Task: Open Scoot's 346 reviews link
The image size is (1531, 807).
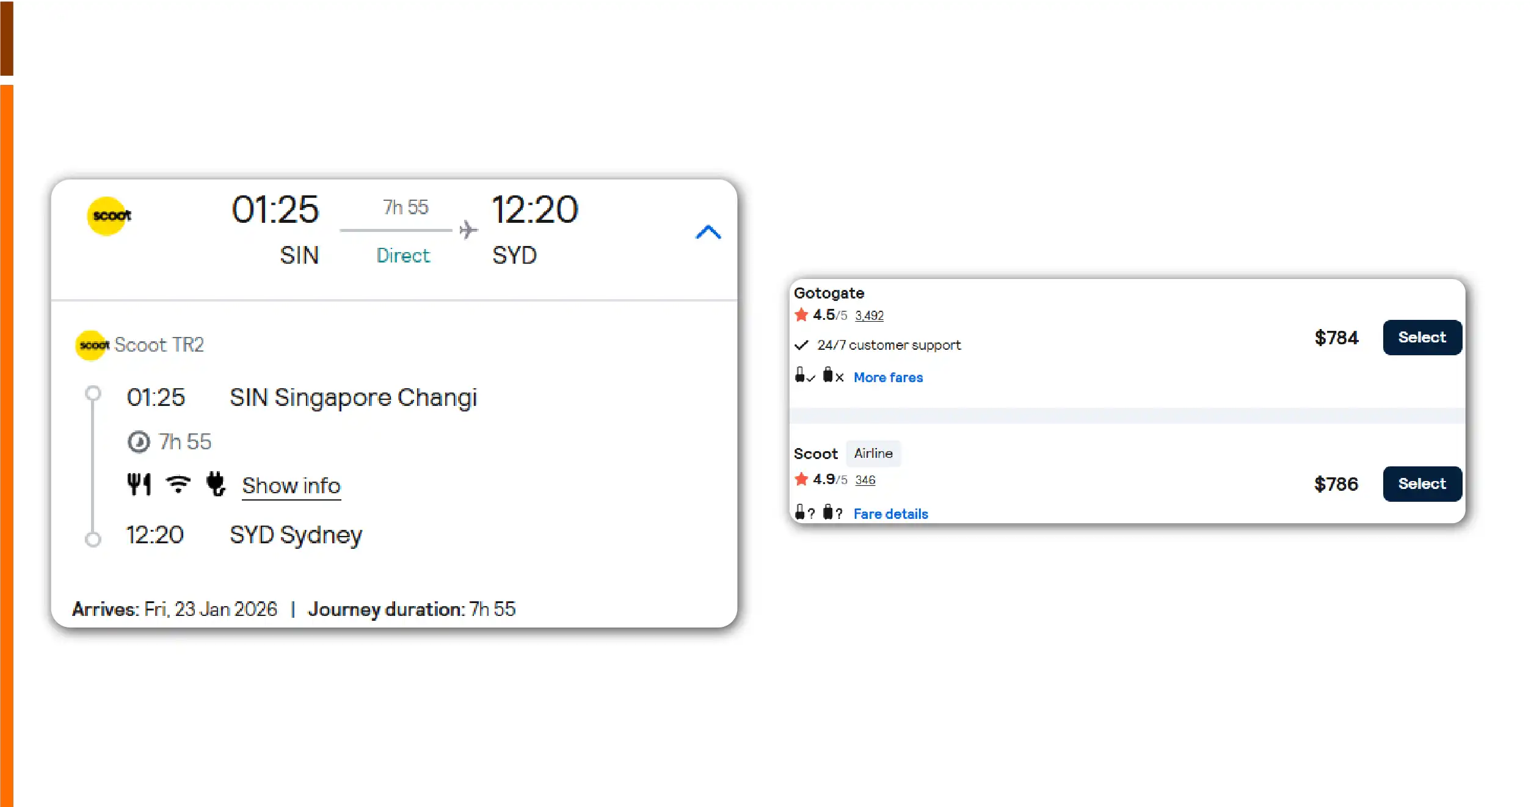Action: [865, 480]
